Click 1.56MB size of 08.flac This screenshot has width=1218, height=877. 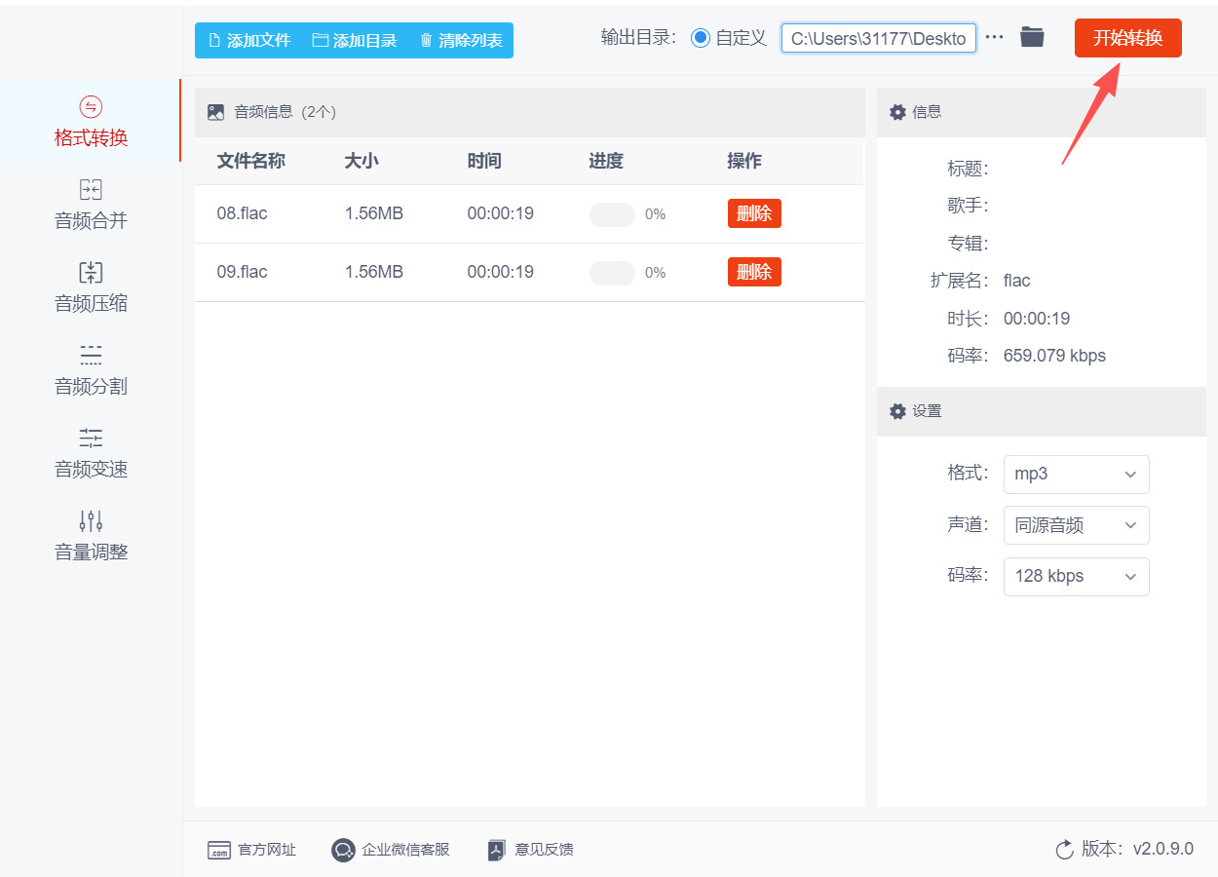(x=374, y=213)
